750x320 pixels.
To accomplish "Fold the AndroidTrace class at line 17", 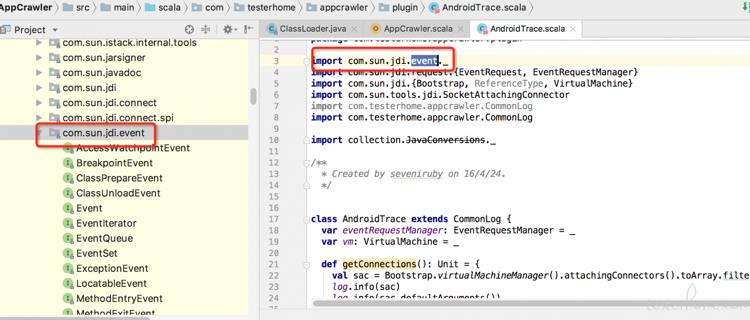I will coord(307,219).
